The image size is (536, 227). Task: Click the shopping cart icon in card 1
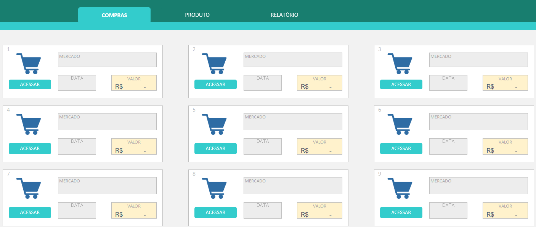[x=29, y=64]
